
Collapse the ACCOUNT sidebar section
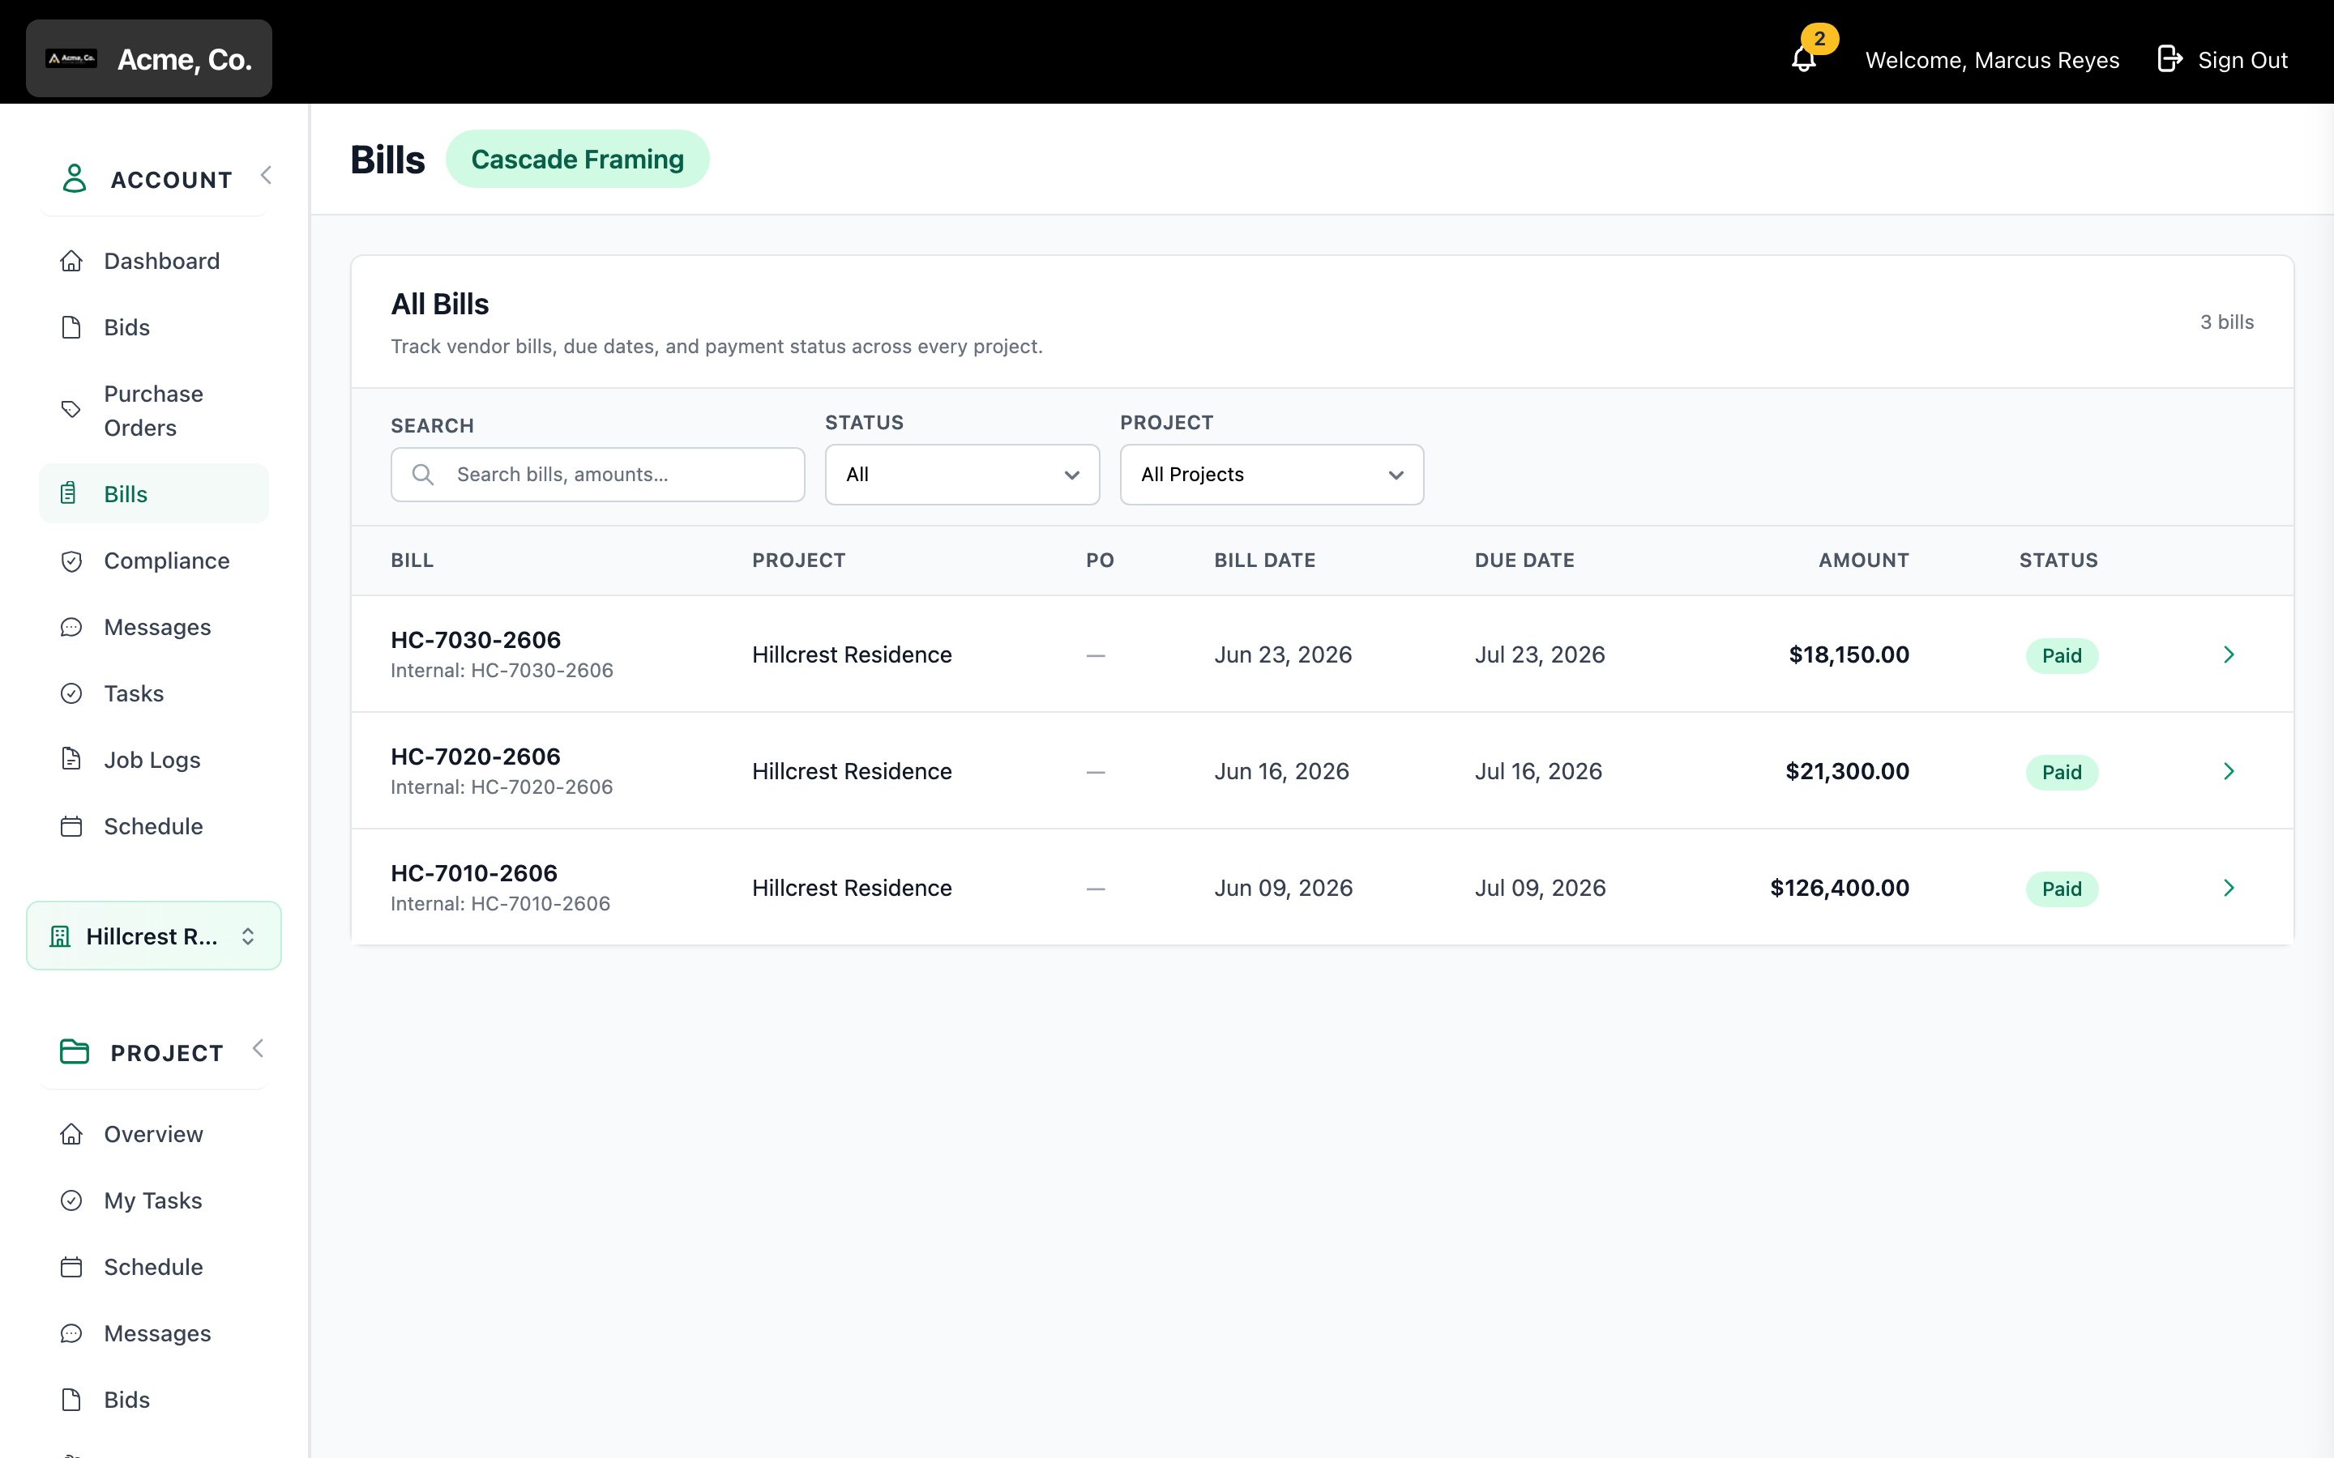point(266,176)
